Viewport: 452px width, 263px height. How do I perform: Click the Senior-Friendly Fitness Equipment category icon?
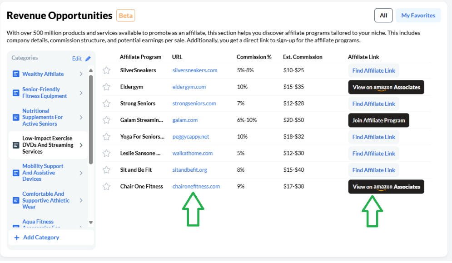[16, 93]
